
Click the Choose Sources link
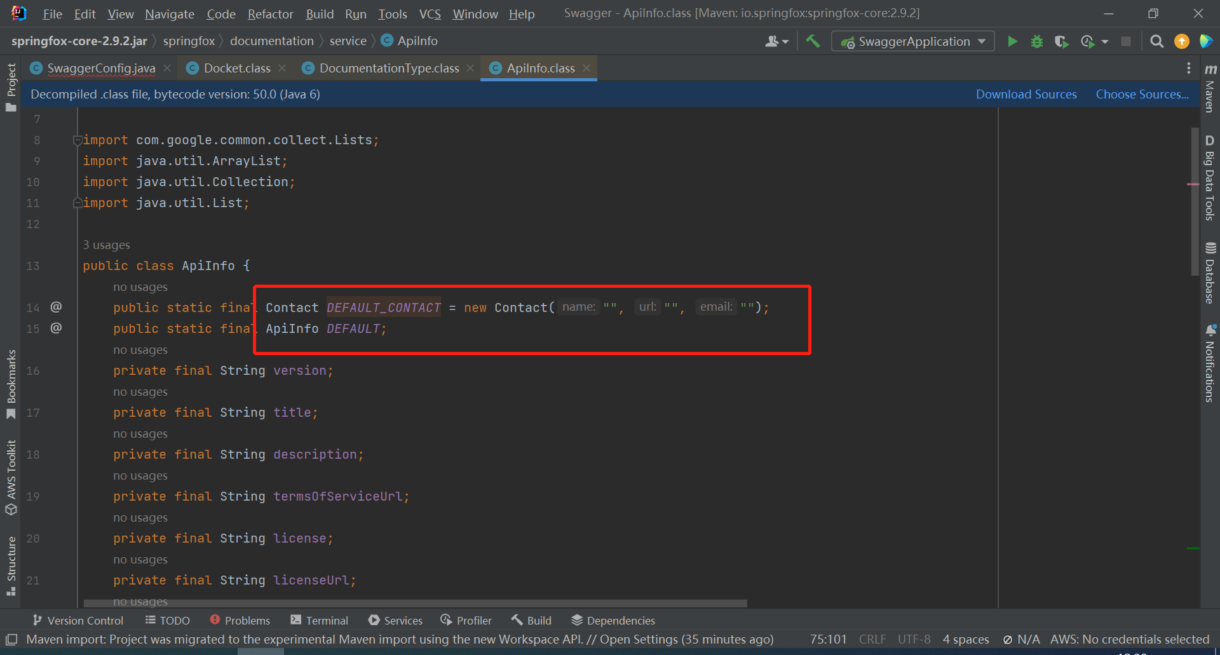click(x=1142, y=94)
